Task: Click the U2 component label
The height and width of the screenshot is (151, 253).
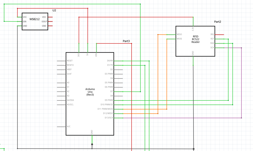Action: [x=54, y=10]
